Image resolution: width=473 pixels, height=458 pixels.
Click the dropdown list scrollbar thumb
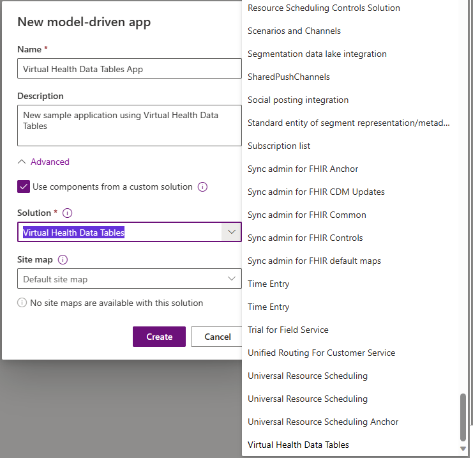pos(463,418)
